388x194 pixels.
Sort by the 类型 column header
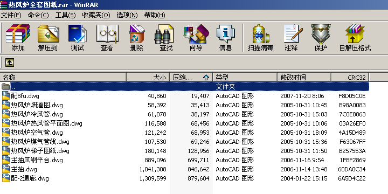coord(245,78)
